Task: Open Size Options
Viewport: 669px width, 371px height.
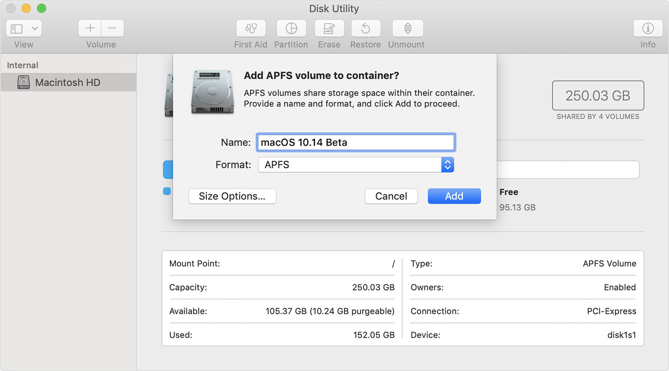Action: [x=232, y=196]
